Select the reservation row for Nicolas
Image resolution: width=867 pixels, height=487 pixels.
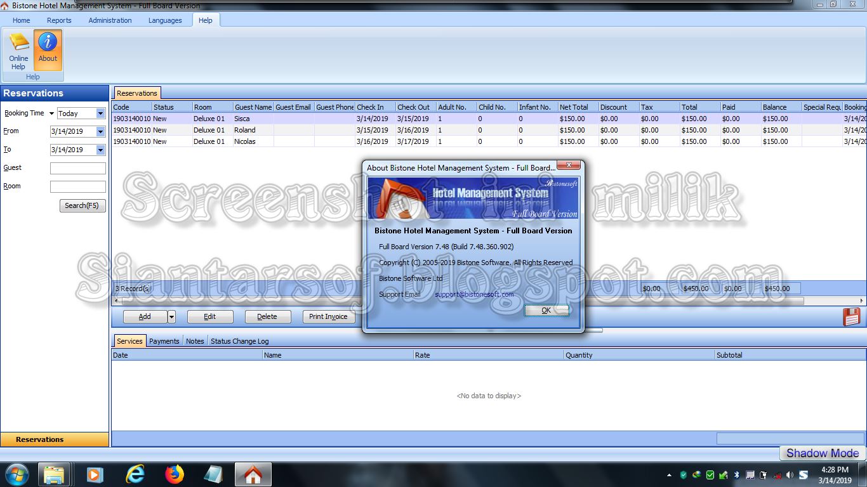click(489, 141)
